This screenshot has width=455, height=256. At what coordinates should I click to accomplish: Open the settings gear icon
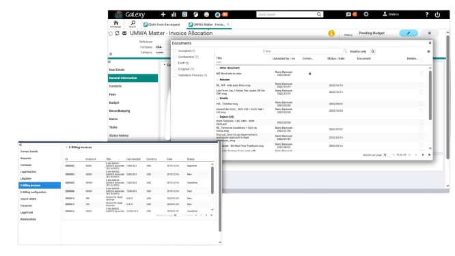366,14
